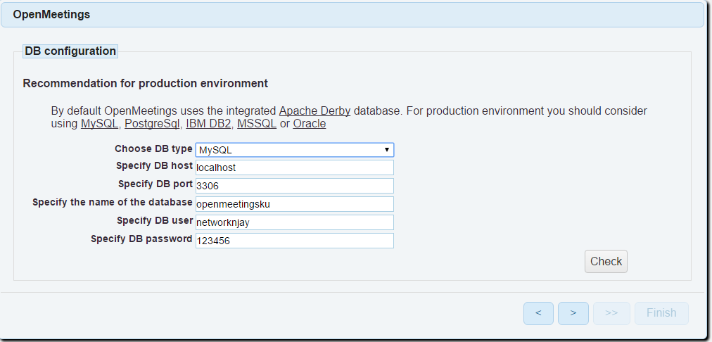Click the DB user input field
This screenshot has width=712, height=342.
tap(295, 222)
